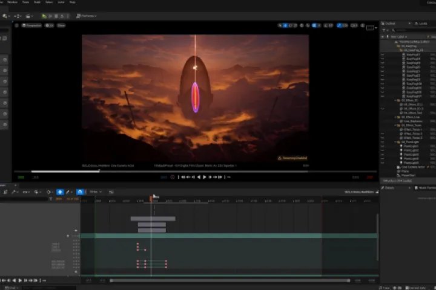Click the Sequencer snapping magnet icon
The height and width of the screenshot is (290, 436).
click(80, 192)
